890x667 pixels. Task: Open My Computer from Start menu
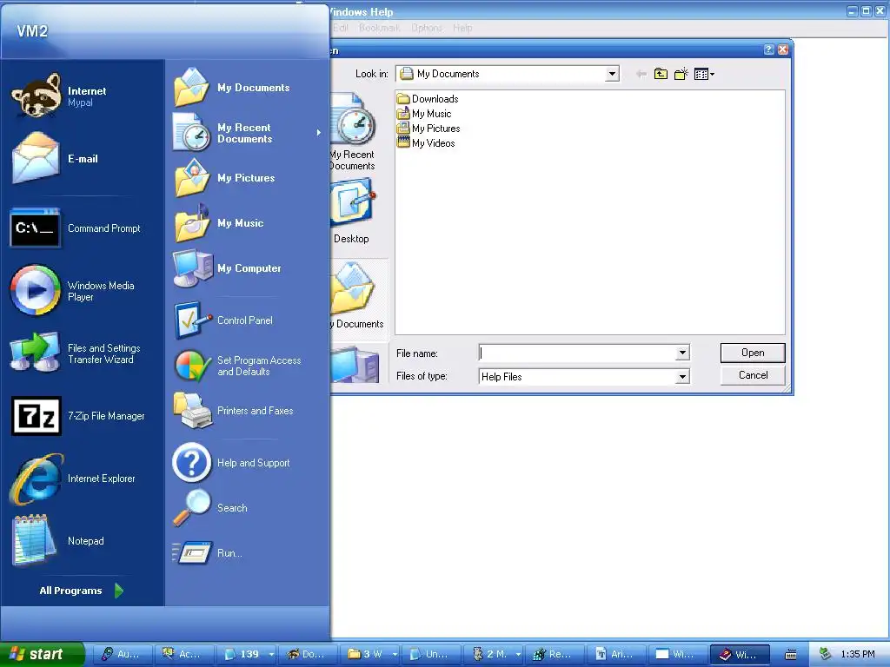tap(248, 268)
